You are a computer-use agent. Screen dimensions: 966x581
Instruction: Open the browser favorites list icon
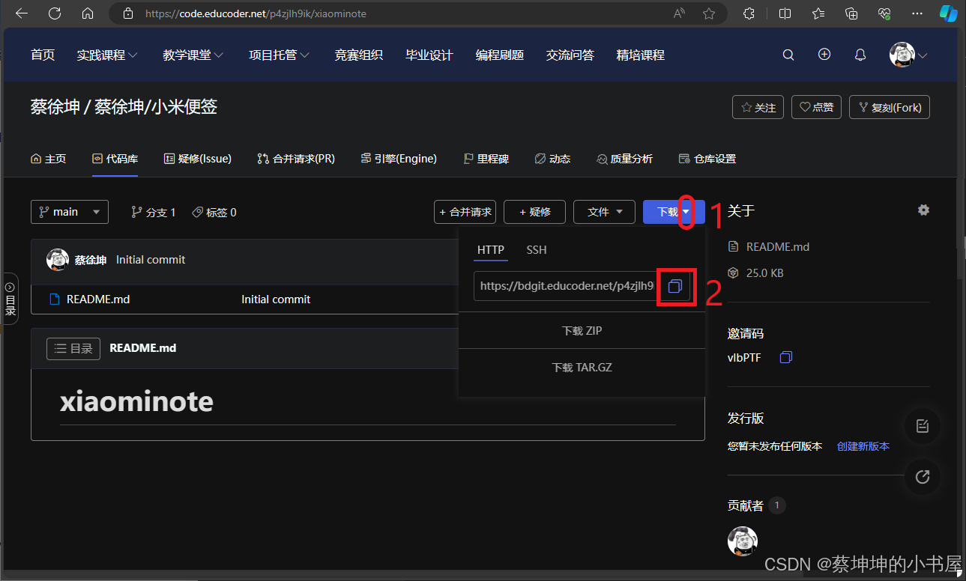tap(818, 13)
